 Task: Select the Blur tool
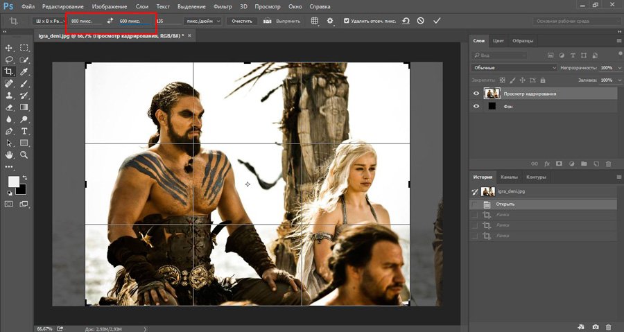(x=9, y=119)
